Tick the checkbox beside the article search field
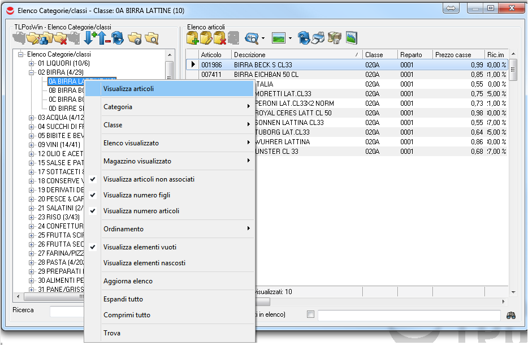The width and height of the screenshot is (528, 345). pyautogui.click(x=310, y=314)
